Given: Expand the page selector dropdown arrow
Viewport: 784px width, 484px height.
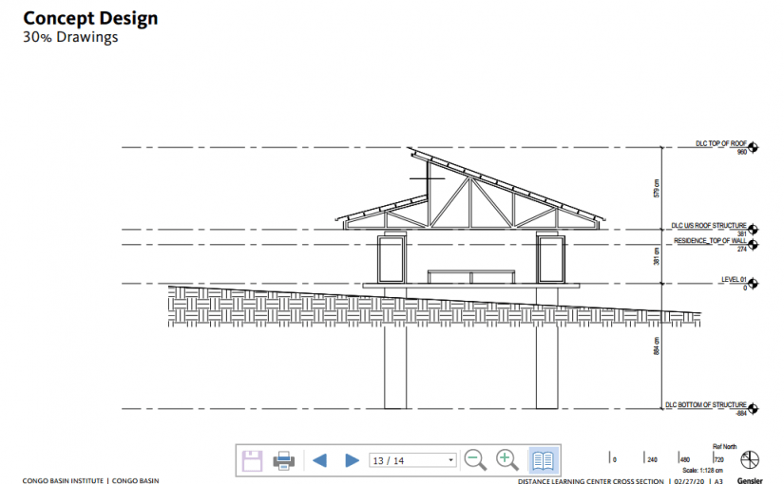Looking at the screenshot, I should [449, 460].
